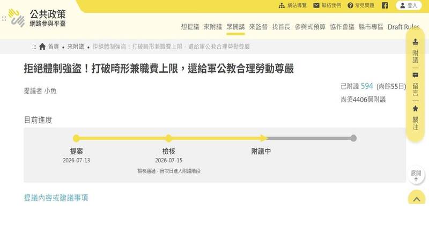The image size is (429, 248).
Task: Open 協作會議 in navigation
Action: [x=342, y=27]
